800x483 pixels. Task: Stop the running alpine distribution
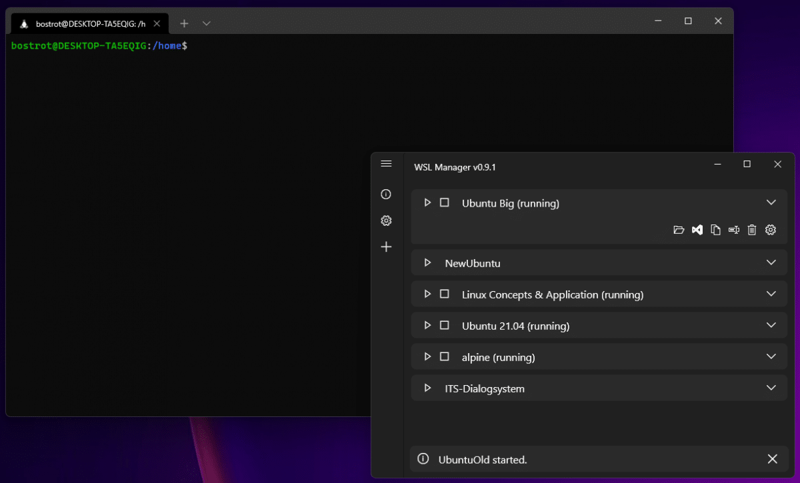[444, 356]
